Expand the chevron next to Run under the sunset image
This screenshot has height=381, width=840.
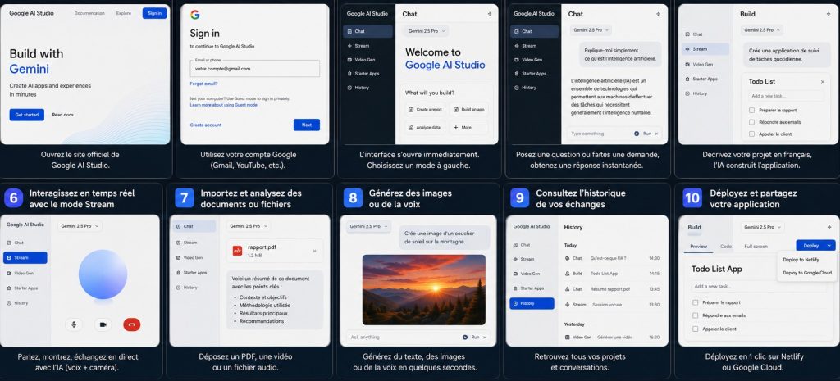tap(485, 337)
